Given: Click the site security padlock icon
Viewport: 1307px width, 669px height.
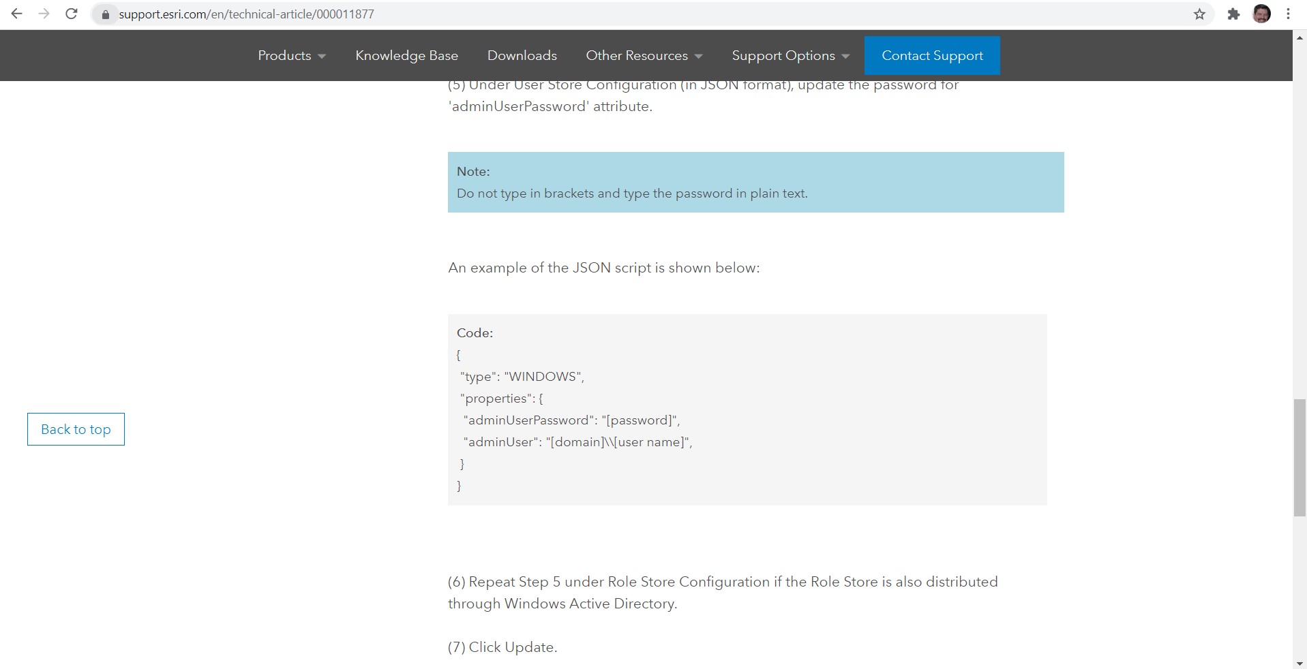Looking at the screenshot, I should click(106, 14).
